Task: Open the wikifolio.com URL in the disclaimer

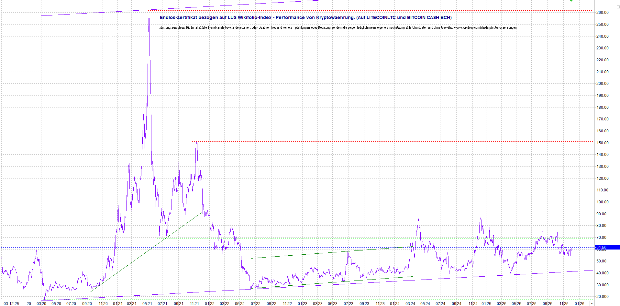Action: [485, 27]
